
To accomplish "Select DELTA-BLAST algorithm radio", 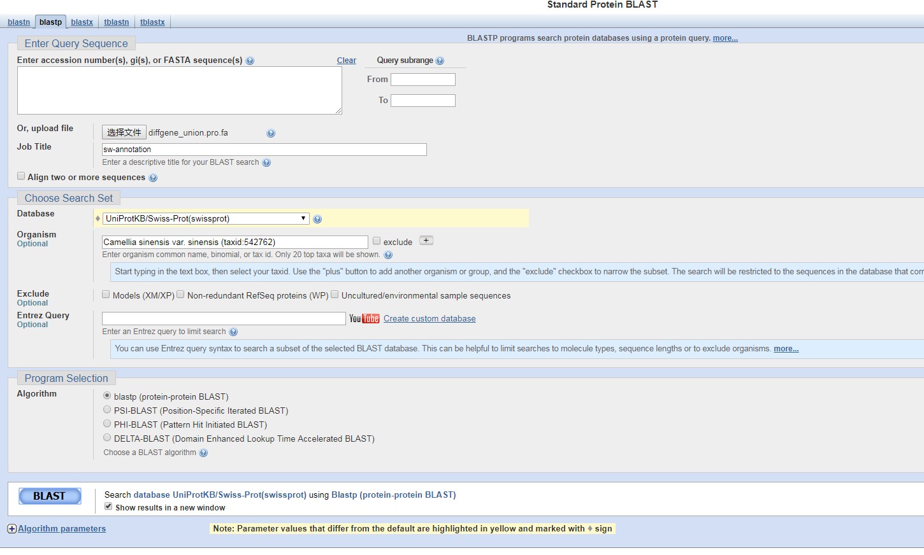I will [107, 438].
